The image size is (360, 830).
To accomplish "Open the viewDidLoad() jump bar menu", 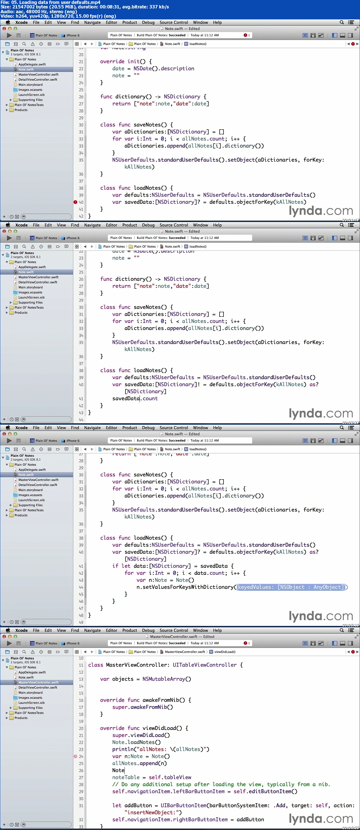I will tap(224, 652).
